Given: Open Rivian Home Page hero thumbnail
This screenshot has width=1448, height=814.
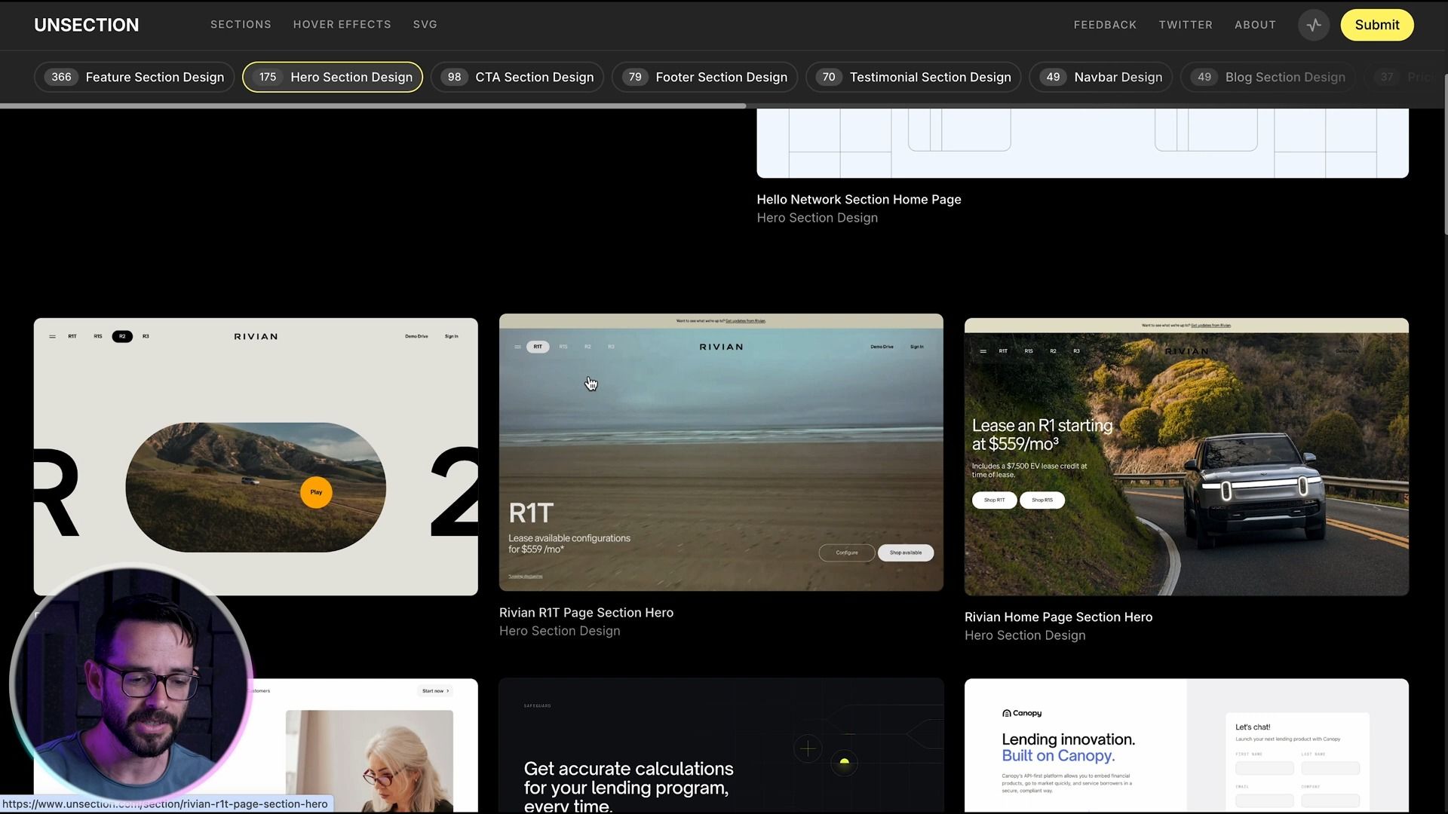Looking at the screenshot, I should [1186, 457].
